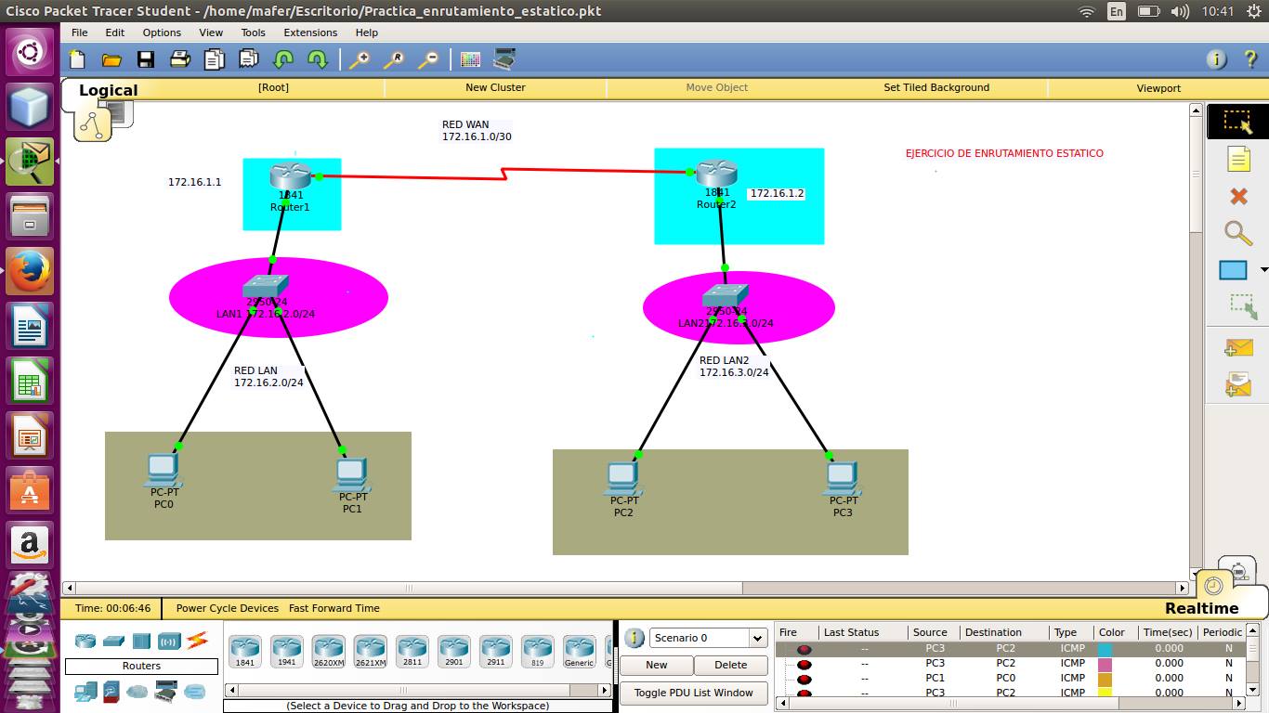Click the Zoom In toolbar magnifier

(359, 58)
